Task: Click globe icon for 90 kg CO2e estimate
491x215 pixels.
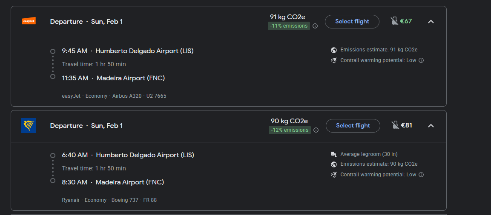Action: (x=334, y=164)
